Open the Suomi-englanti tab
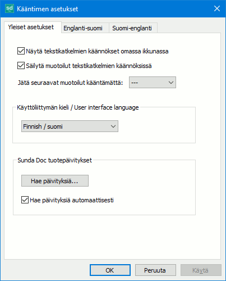 point(132,28)
